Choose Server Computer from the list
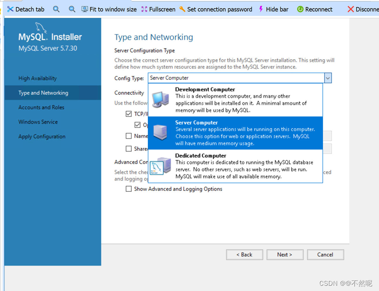Image resolution: width=379 pixels, height=291 pixels. tap(235, 133)
